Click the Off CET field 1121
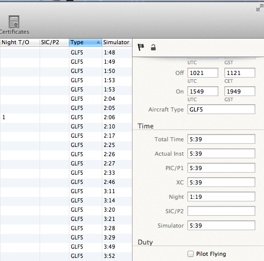Image resolution: width=264 pixels, height=261 pixels. coord(240,73)
